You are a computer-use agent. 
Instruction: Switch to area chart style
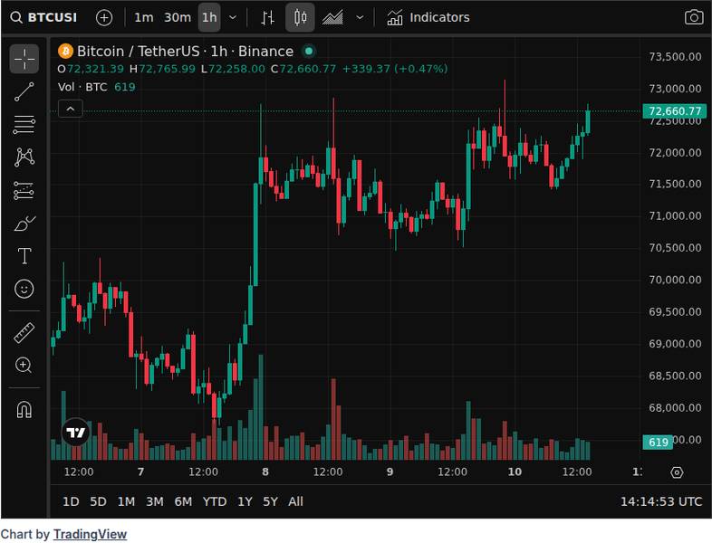(332, 18)
